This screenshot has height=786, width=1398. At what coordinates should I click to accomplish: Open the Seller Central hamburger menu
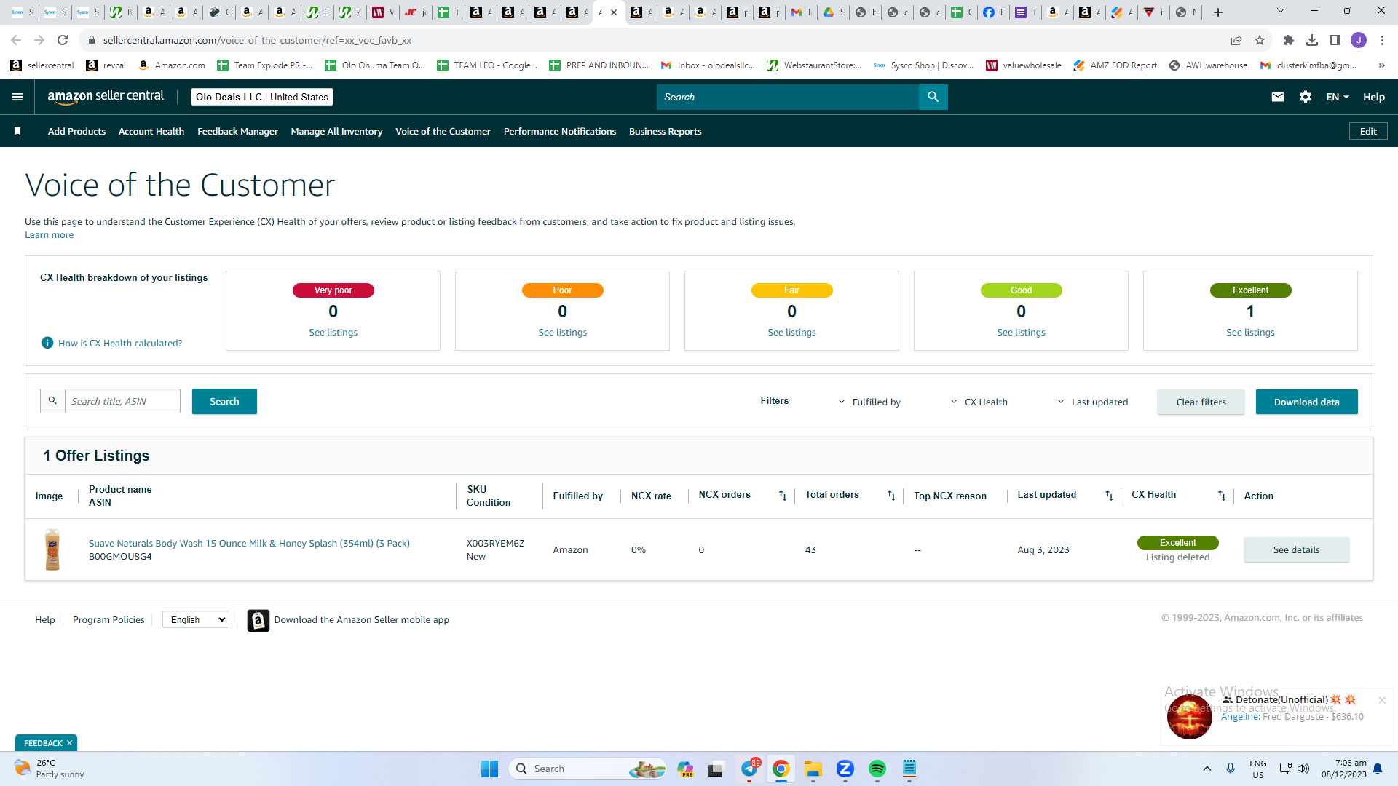point(17,97)
